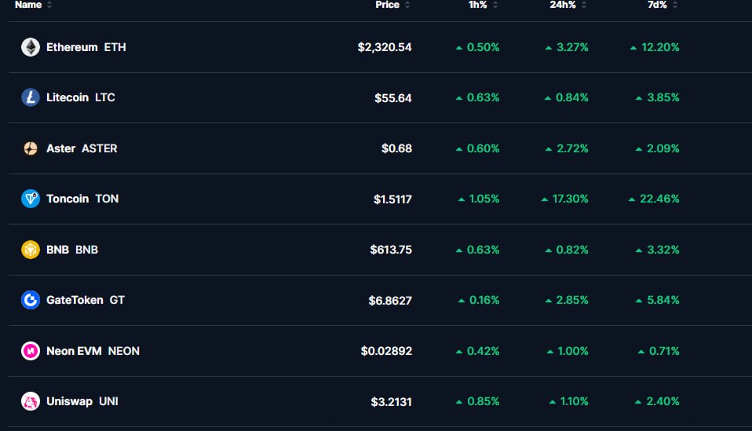Screen dimensions: 752x431
Task: Click the Neon EVM price $0.02892
Action: [386, 351]
